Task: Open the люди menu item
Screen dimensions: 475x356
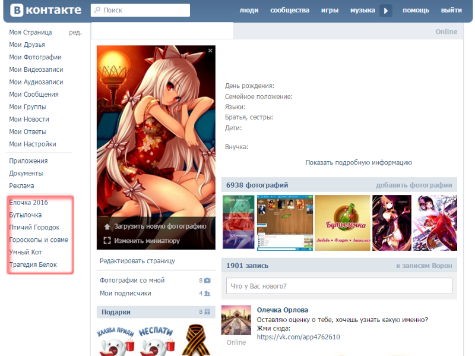Action: [x=249, y=10]
